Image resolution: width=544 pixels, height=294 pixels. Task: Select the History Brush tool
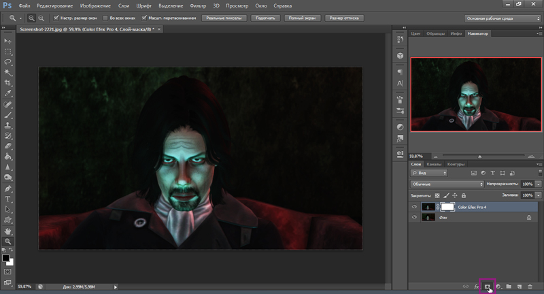click(7, 135)
